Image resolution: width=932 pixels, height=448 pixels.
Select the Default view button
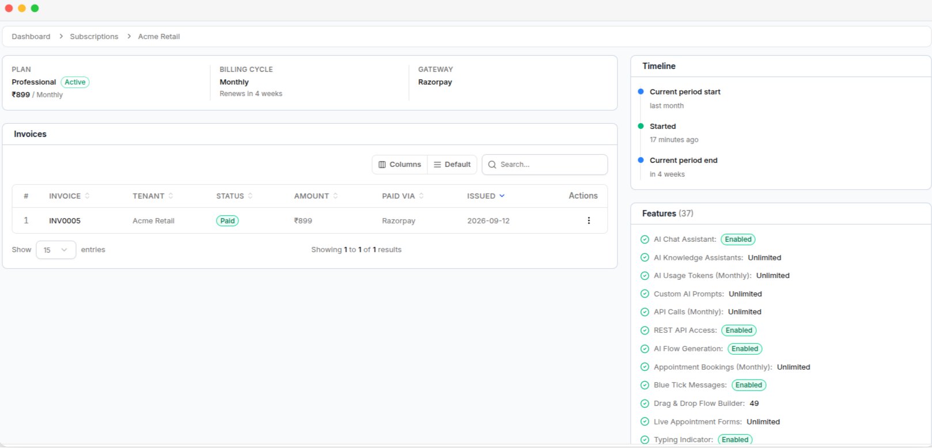pyautogui.click(x=452, y=165)
